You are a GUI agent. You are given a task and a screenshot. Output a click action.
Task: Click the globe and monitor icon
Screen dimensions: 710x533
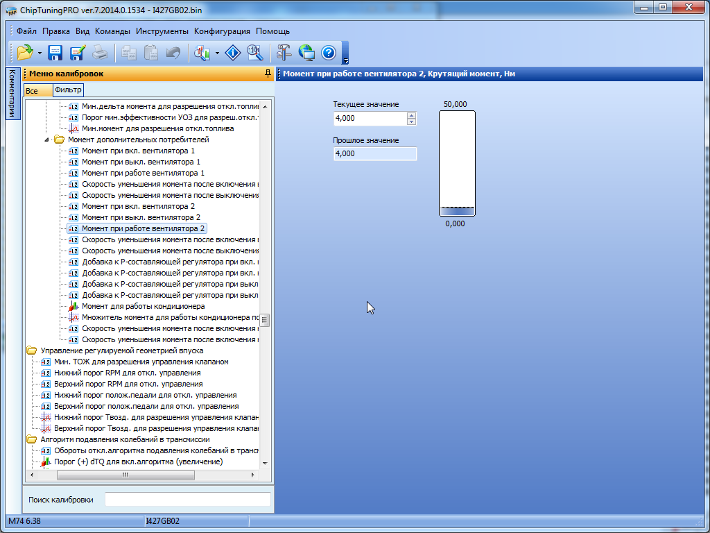pyautogui.click(x=306, y=53)
